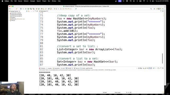Image resolution: width=170 pixels, height=95 pixels.
Task: Switch to the Declaration tab
Action: (56, 68)
